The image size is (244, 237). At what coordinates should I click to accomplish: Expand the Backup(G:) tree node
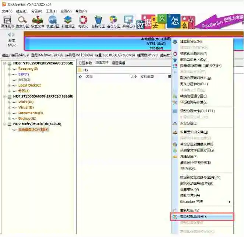[x=10, y=119]
